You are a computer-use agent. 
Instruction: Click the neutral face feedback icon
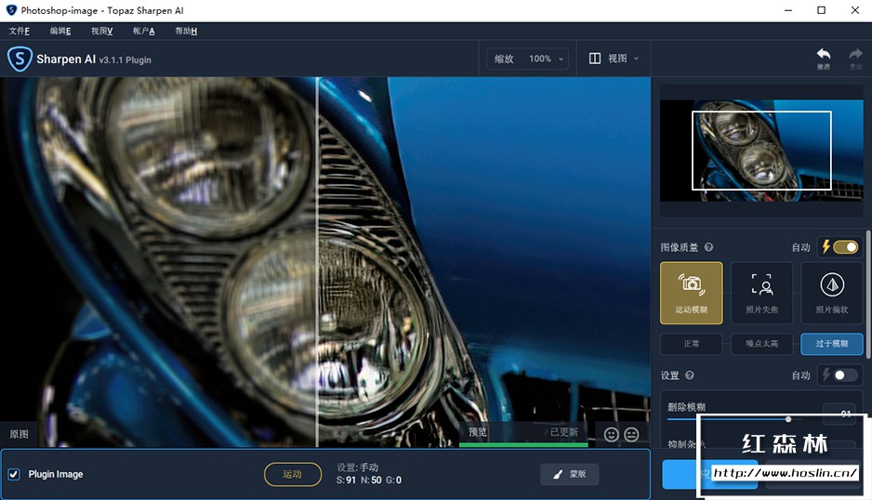pyautogui.click(x=631, y=434)
